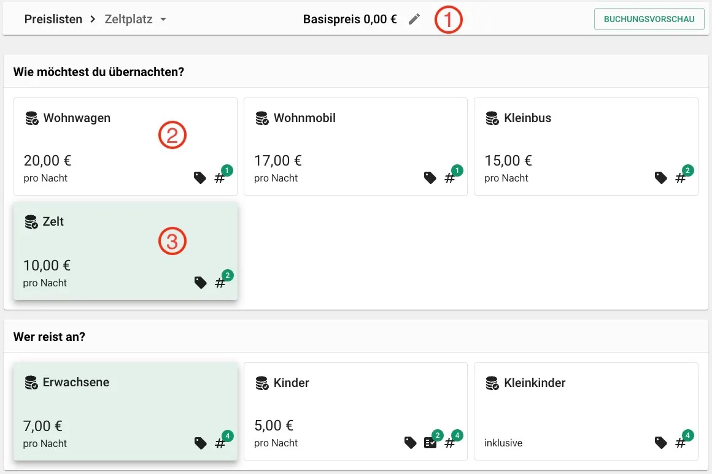Select the Zelt 10,00 € price
This screenshot has height=474, width=712.
click(x=47, y=266)
